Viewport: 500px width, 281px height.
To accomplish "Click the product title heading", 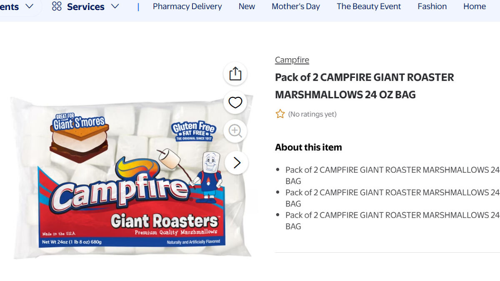I will pyautogui.click(x=364, y=86).
